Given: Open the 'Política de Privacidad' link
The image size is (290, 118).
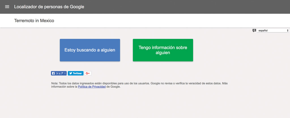Looking at the screenshot, I should click(92, 87).
